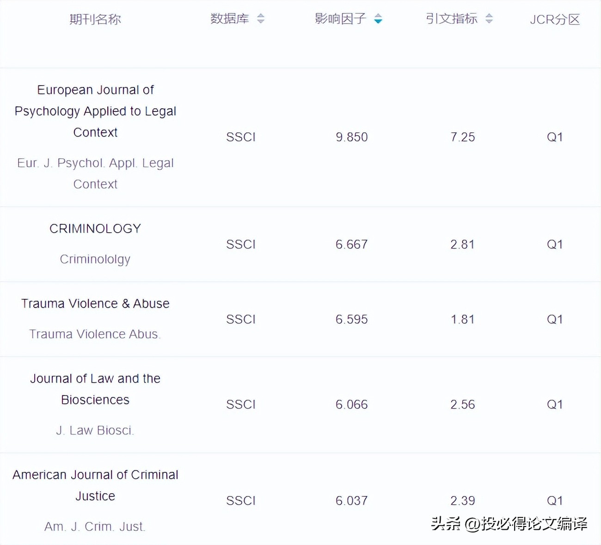Click the 引文指标 header label

point(452,19)
